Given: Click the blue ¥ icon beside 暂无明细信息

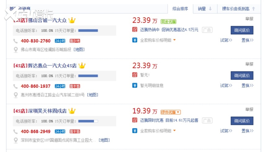Looking at the screenshot, I should point(135,85).
